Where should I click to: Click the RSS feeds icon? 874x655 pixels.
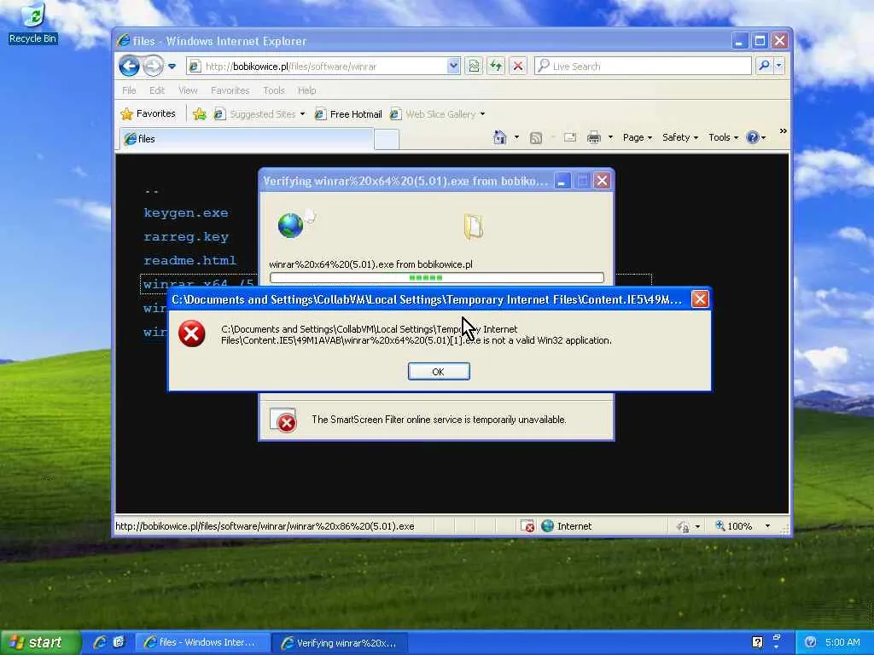point(536,137)
